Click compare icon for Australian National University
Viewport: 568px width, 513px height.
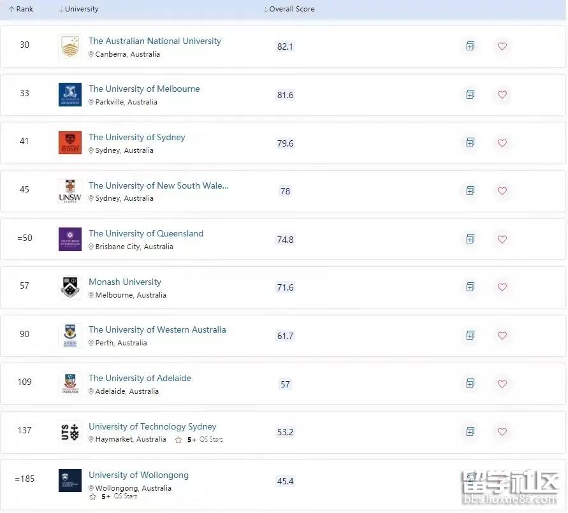tap(470, 47)
